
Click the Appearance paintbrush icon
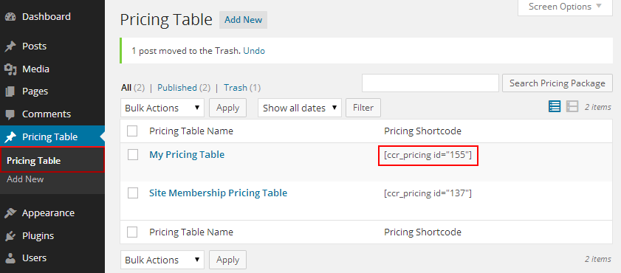tap(10, 213)
